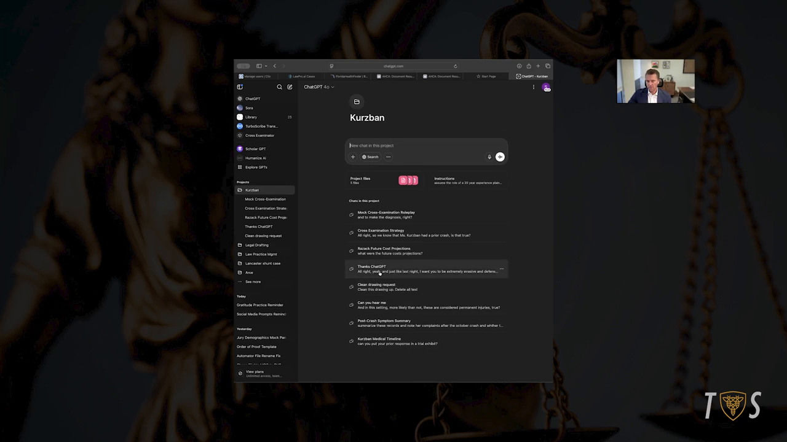The image size is (787, 442).
Task: Open the pink project file thumbnails
Action: 408,180
